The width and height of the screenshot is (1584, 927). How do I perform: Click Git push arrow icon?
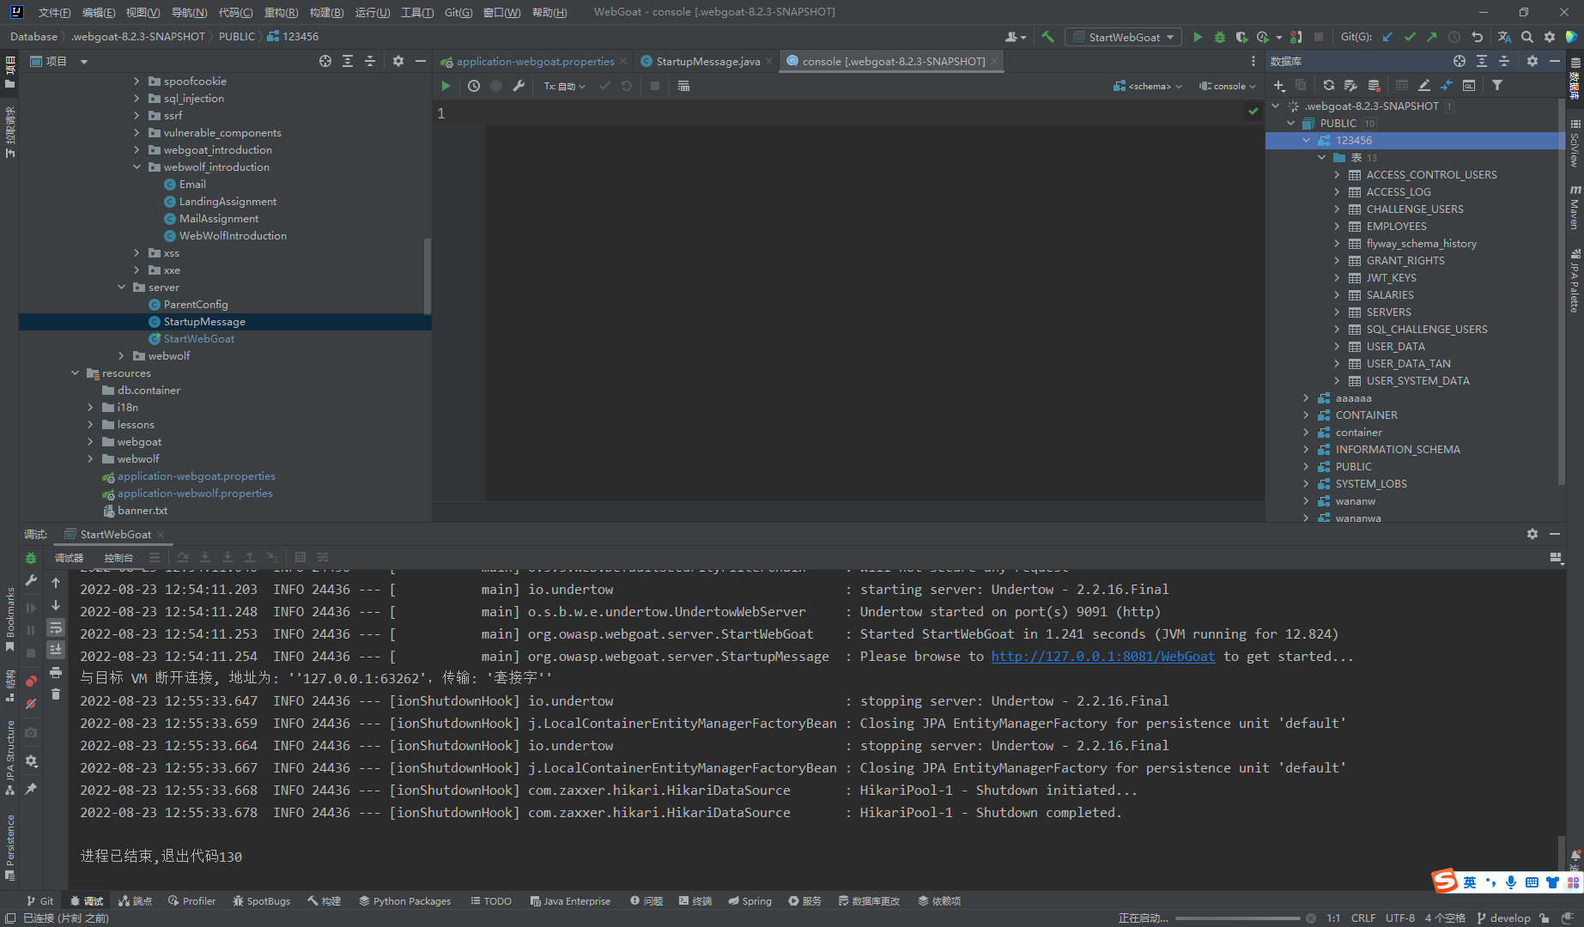pyautogui.click(x=1432, y=37)
